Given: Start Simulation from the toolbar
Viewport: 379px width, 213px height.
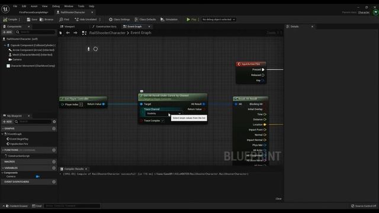Looking at the screenshot, I should [x=169, y=20].
